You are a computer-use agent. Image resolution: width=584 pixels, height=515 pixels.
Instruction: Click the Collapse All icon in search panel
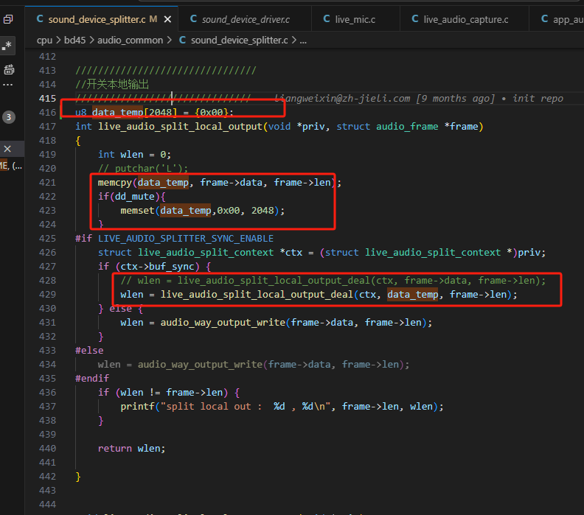coord(8,19)
